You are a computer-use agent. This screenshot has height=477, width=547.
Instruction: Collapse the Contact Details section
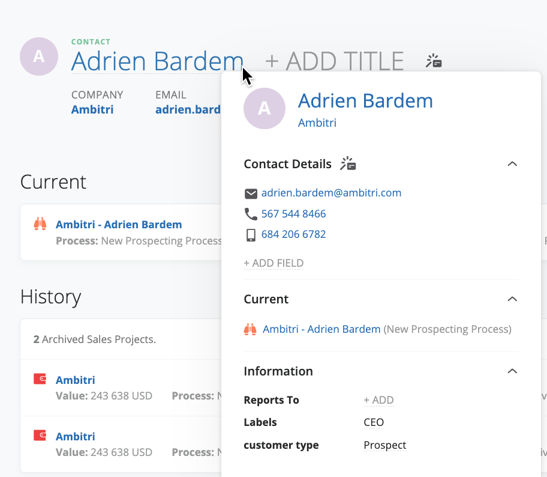tap(512, 163)
